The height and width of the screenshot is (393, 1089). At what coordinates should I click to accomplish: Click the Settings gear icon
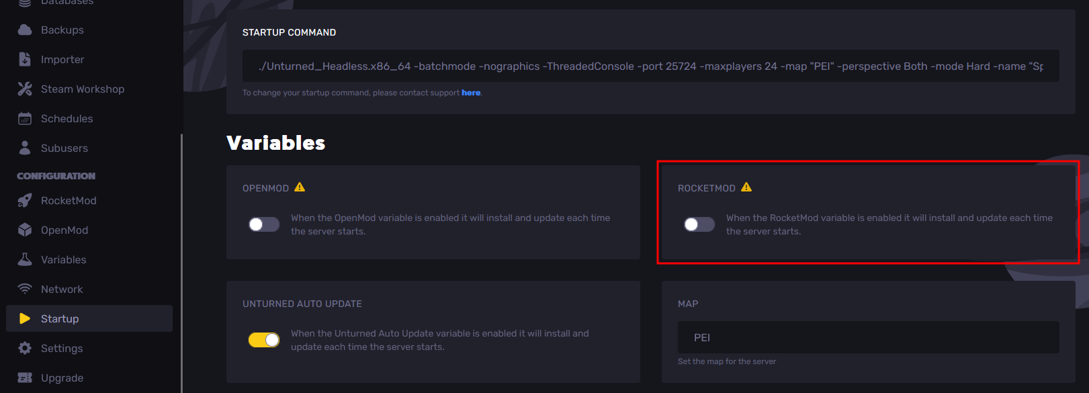pos(25,348)
